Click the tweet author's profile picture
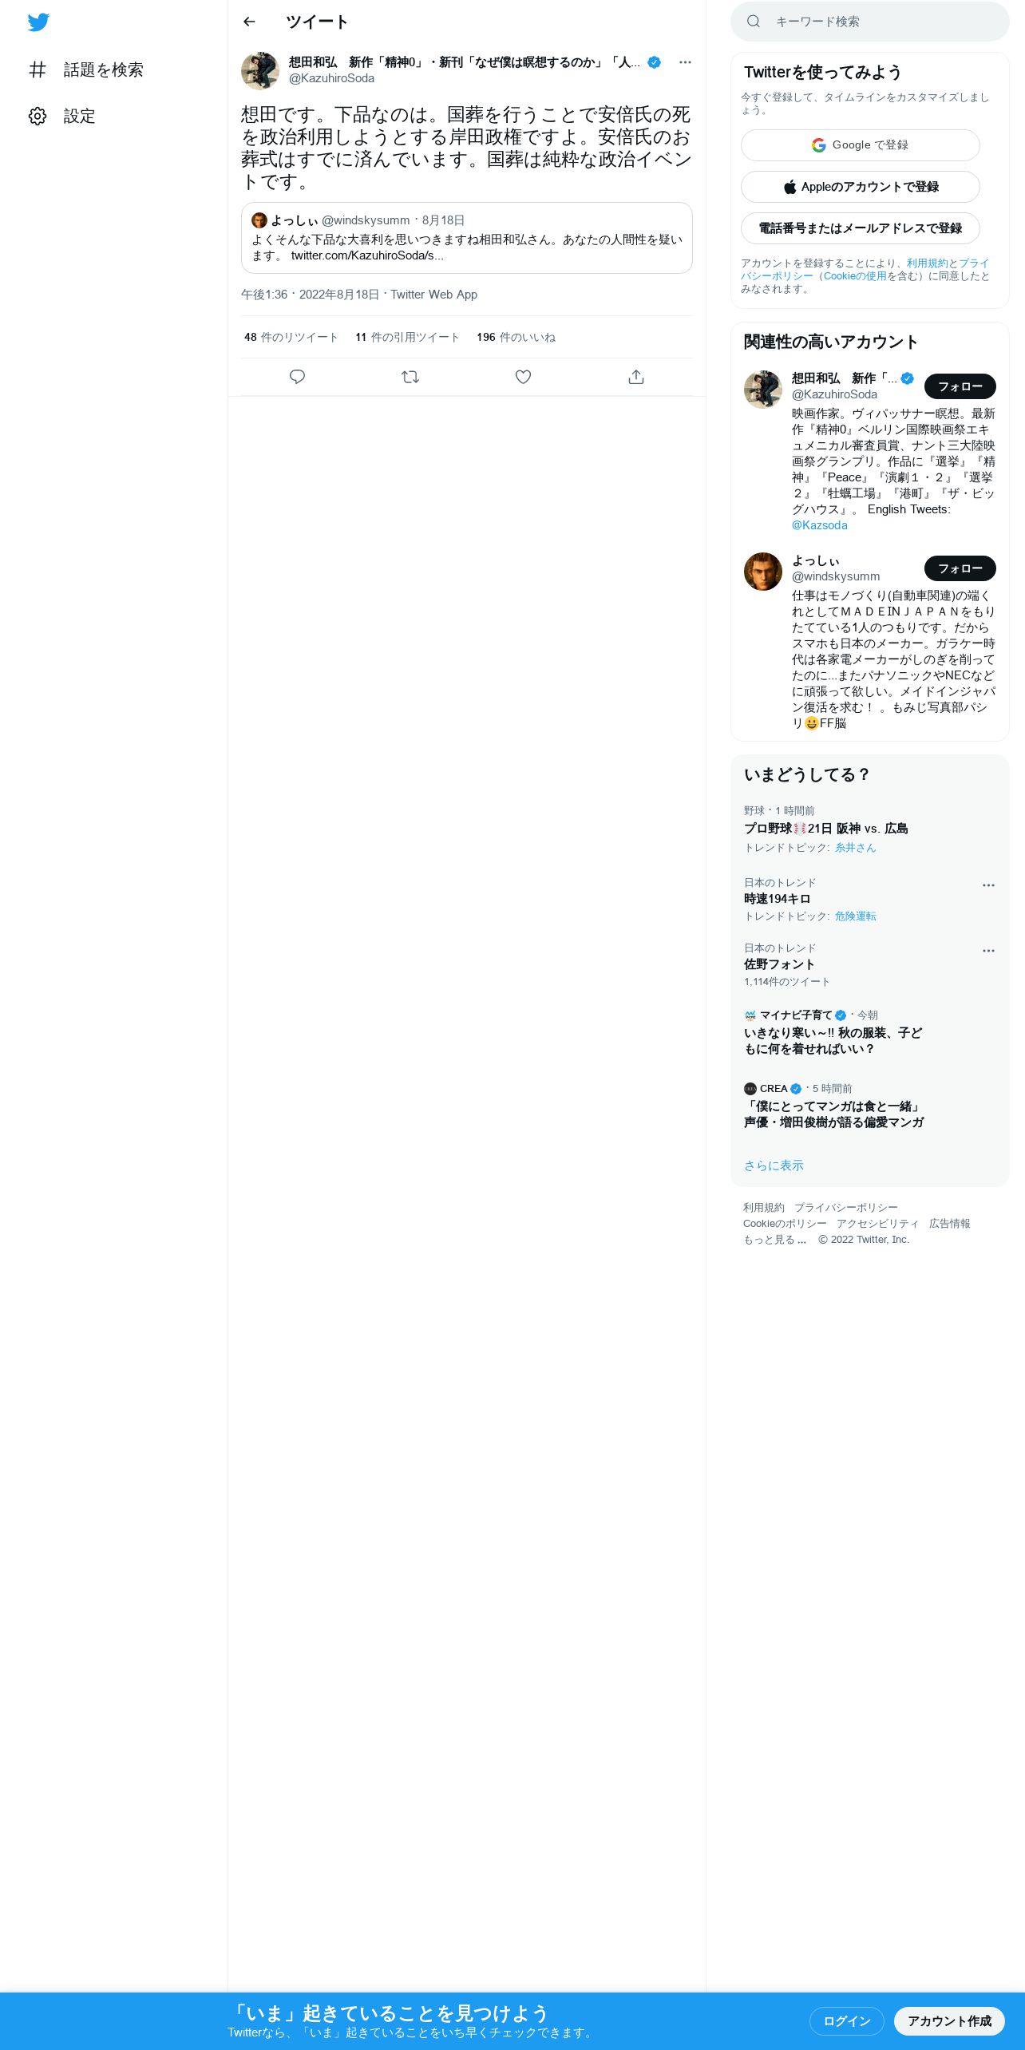Image resolution: width=1025 pixels, height=2050 pixels. [x=260, y=71]
